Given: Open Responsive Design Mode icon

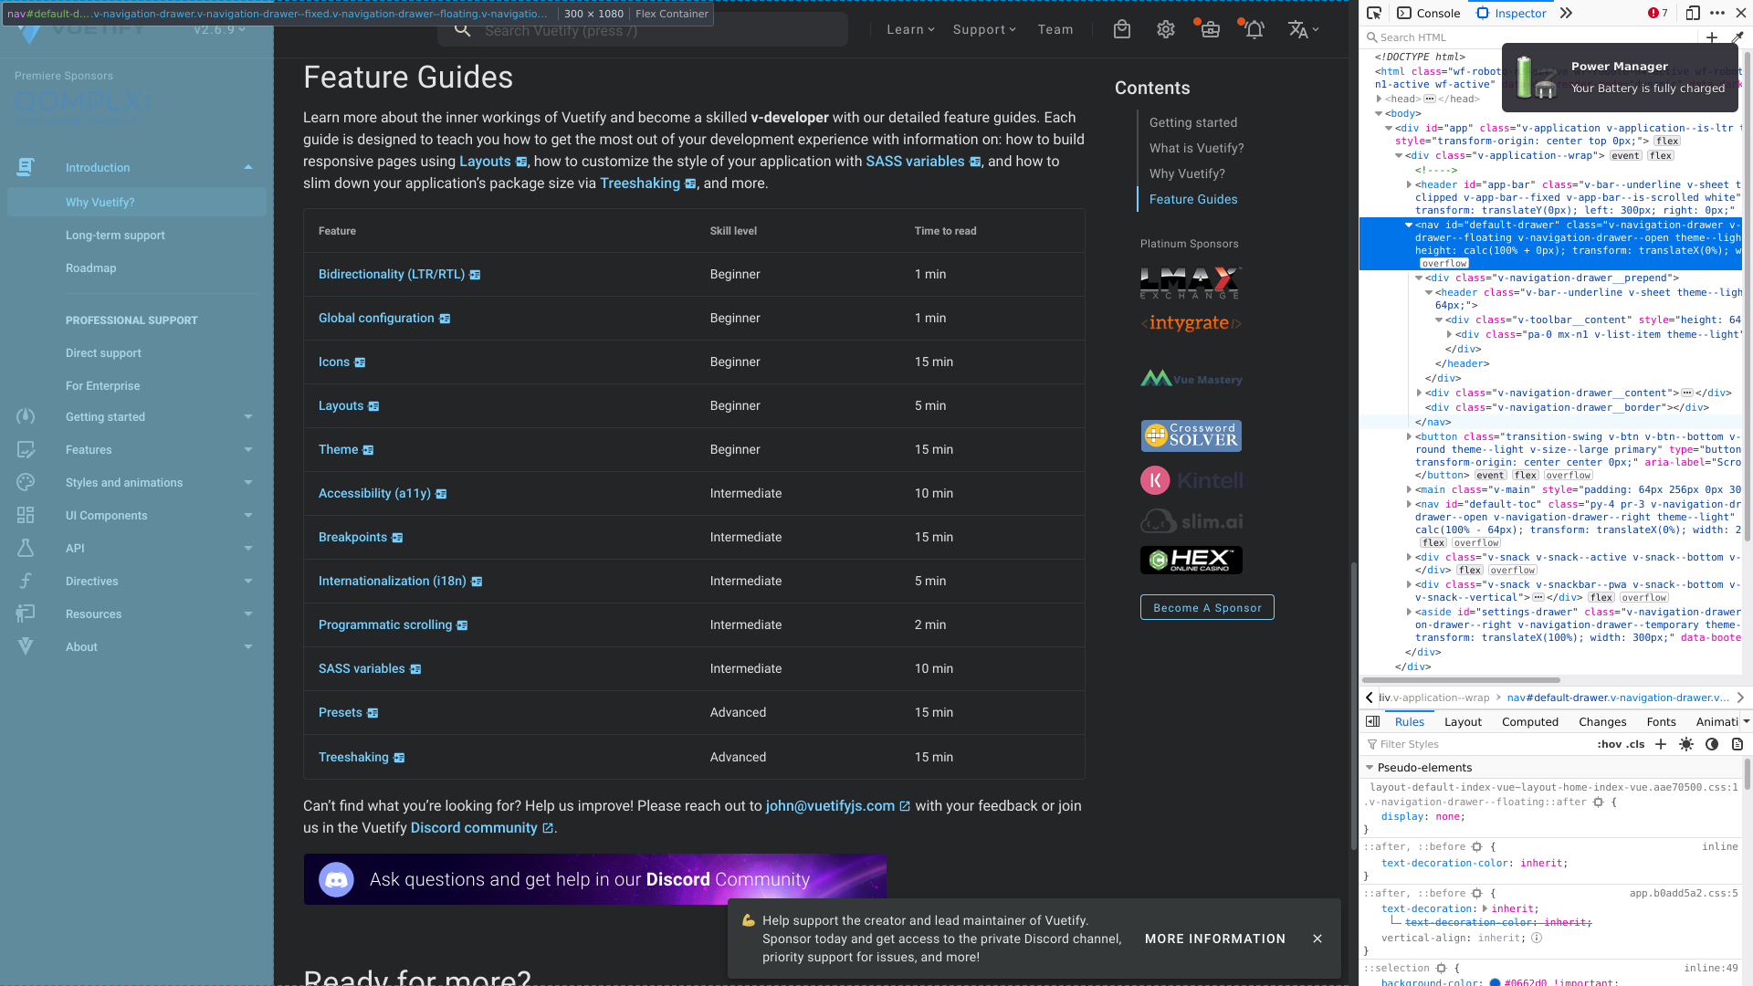Looking at the screenshot, I should 1692,13.
